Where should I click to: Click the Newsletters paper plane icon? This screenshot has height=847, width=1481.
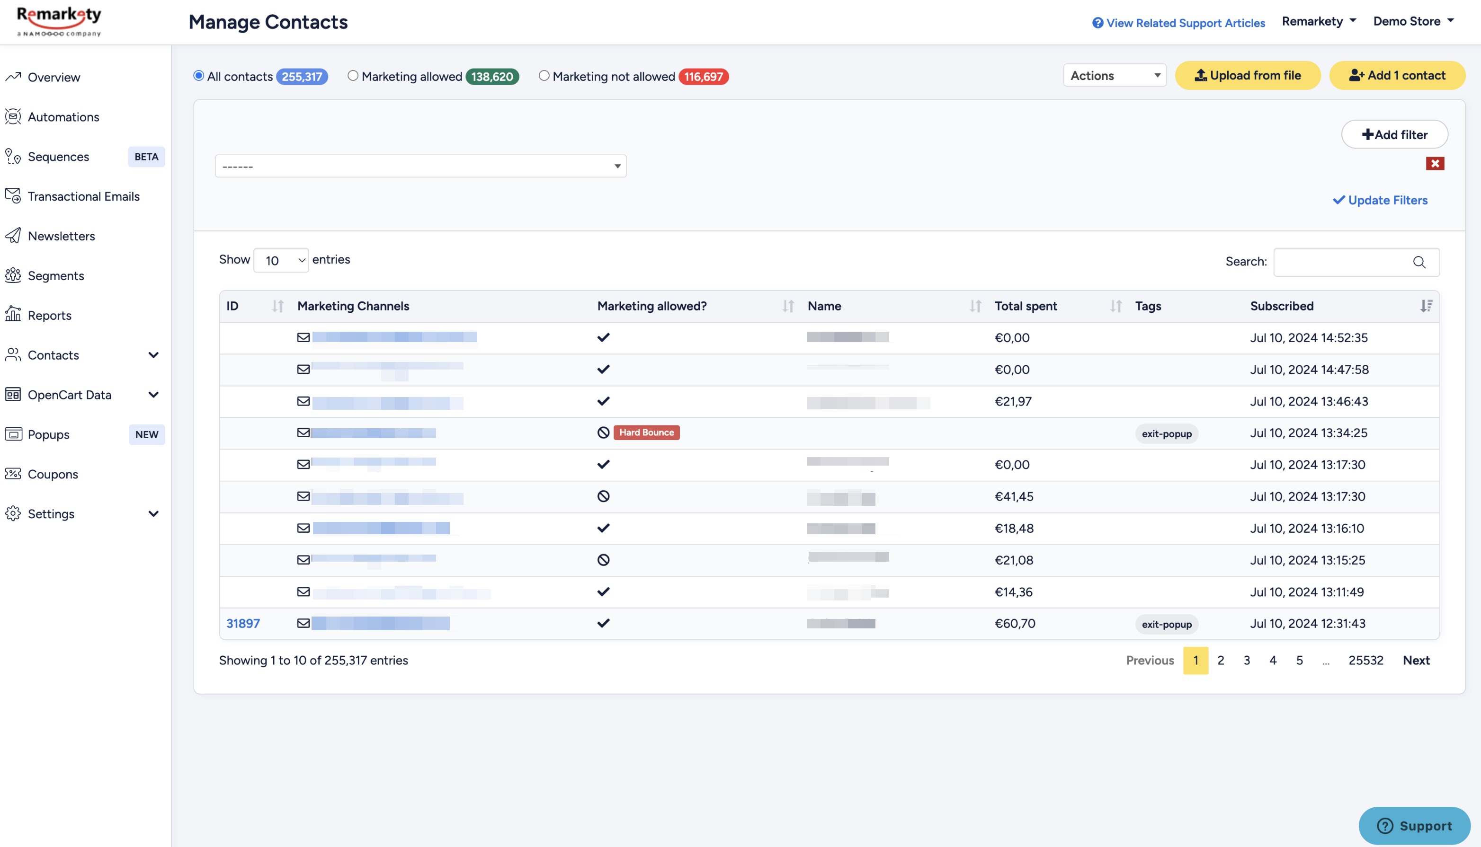coord(13,236)
